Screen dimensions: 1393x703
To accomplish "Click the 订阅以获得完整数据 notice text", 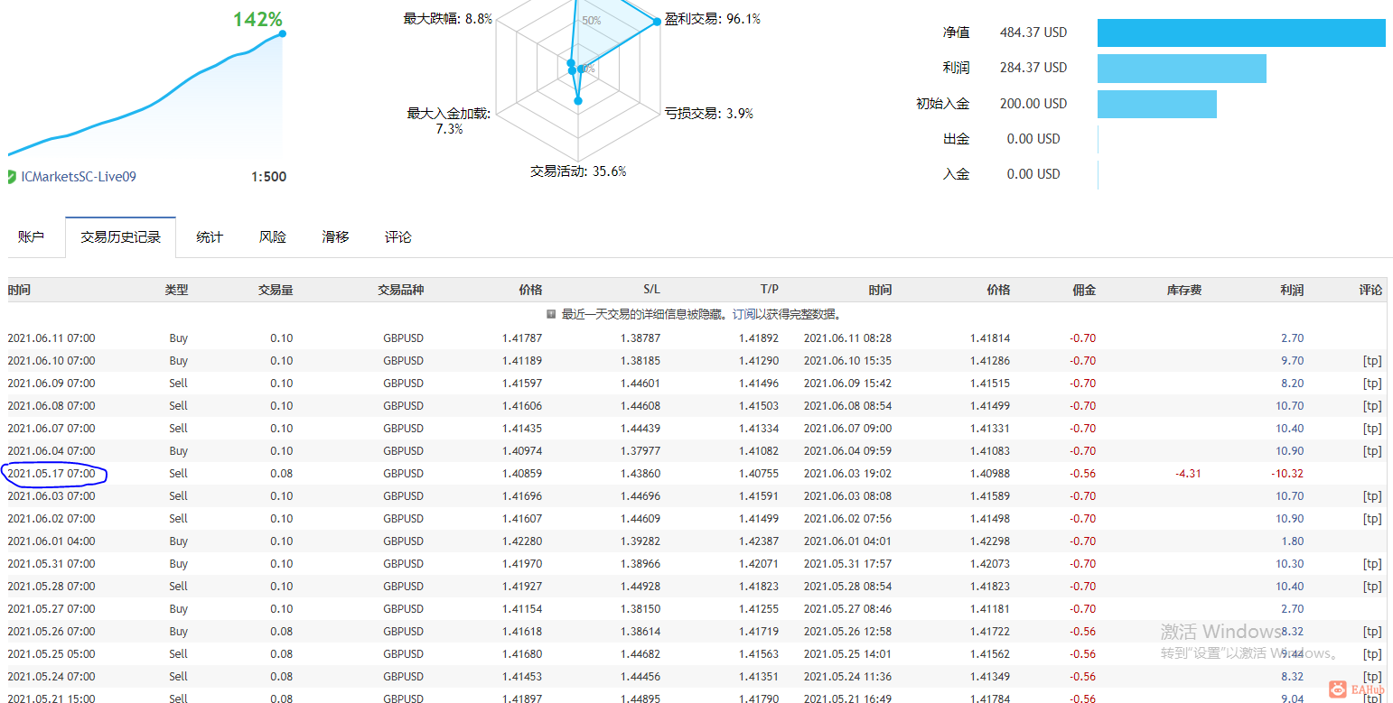I will click(788, 314).
